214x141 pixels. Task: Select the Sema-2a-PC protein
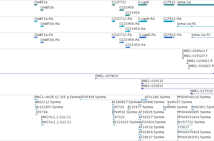click(x=203, y=37)
